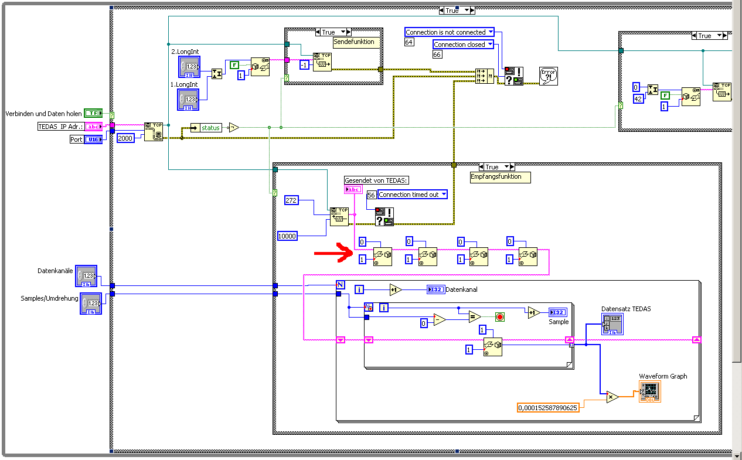
Task: Click the Waveform Graph label
Action: pos(663,376)
